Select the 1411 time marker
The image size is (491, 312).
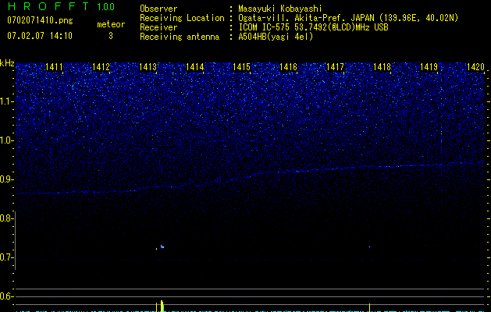tap(55, 68)
